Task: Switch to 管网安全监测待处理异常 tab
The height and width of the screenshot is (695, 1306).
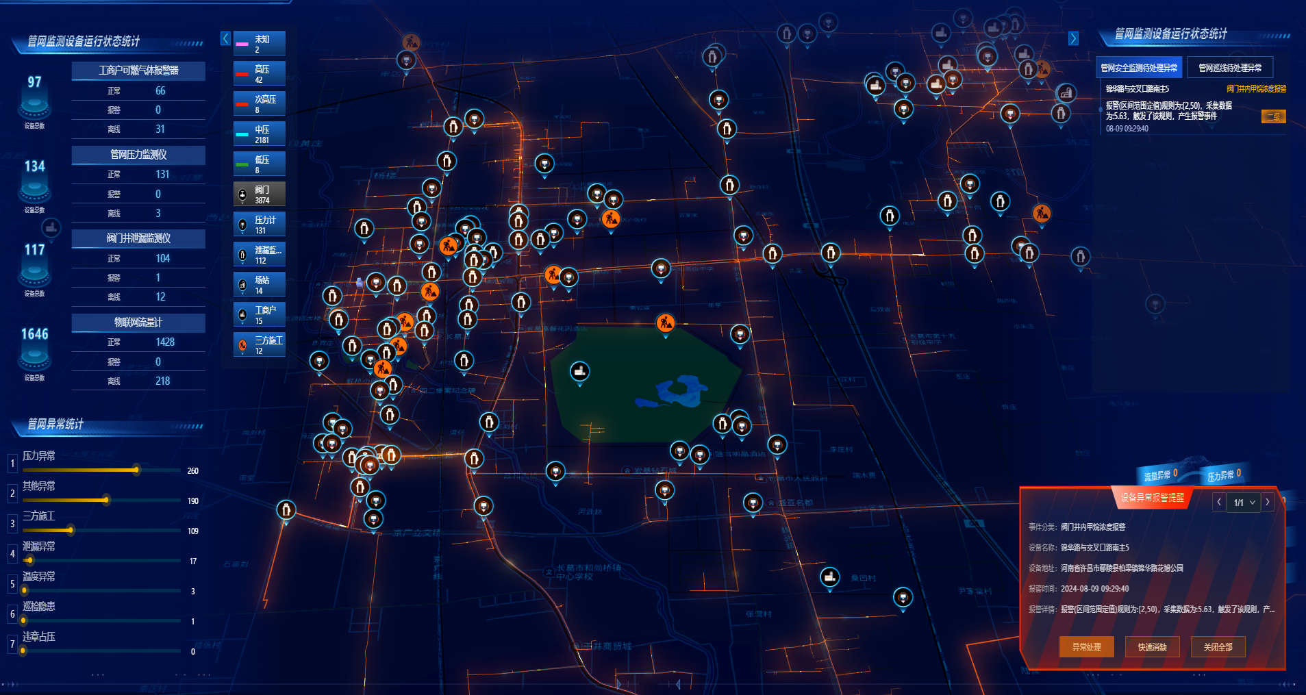Action: pyautogui.click(x=1139, y=68)
